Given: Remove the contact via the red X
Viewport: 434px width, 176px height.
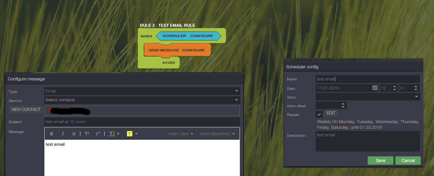Looking at the screenshot, I should pyautogui.click(x=49, y=111).
